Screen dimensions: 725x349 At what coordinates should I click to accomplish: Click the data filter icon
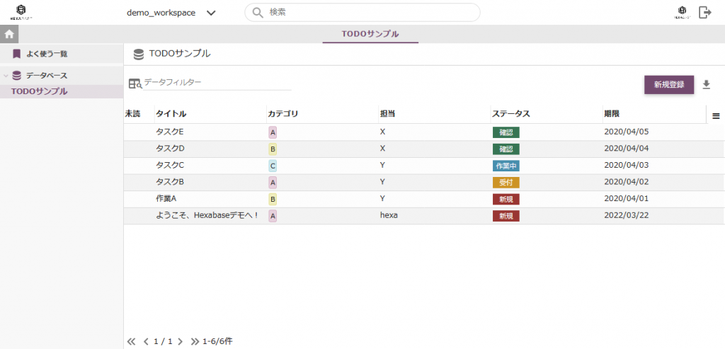pyautogui.click(x=135, y=84)
